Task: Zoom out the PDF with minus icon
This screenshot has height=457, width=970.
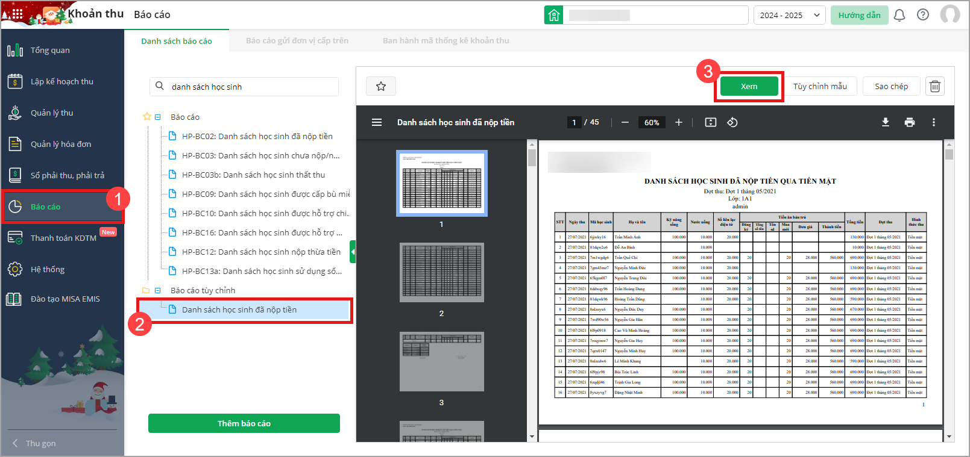Action: pyautogui.click(x=625, y=122)
